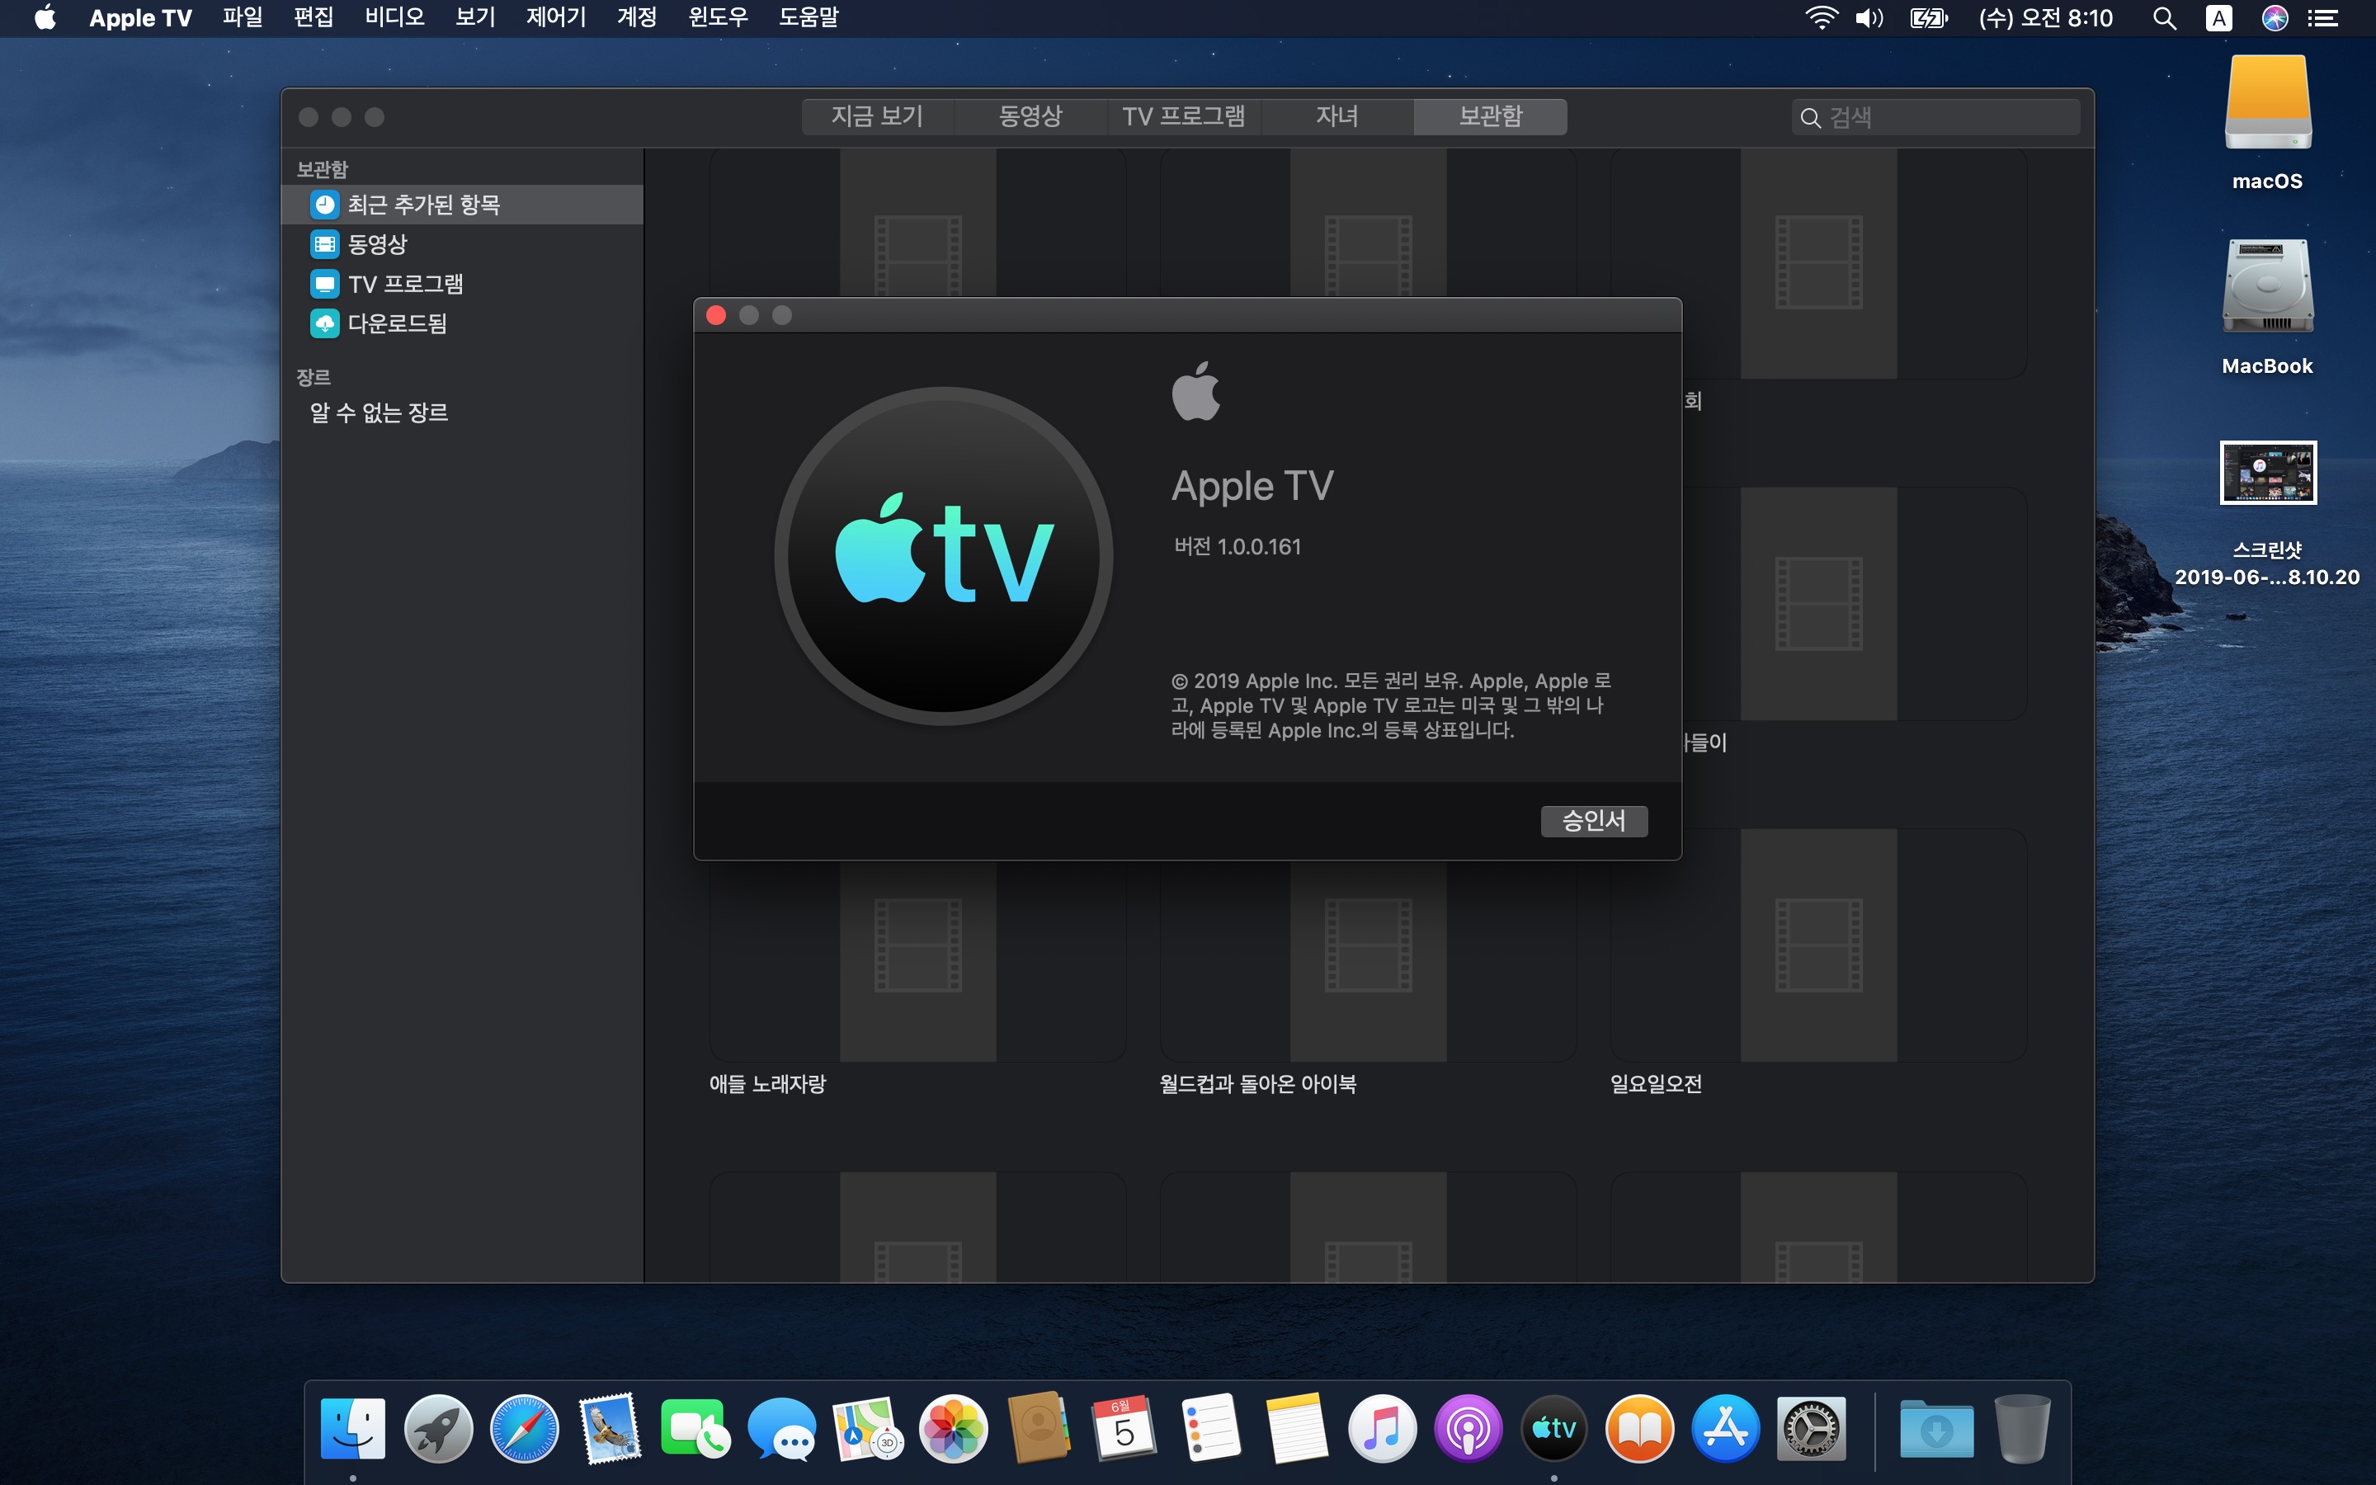The image size is (2376, 1485).
Task: Select the 월드컵과 돌아온 아이북 thumbnail
Action: 1368,945
